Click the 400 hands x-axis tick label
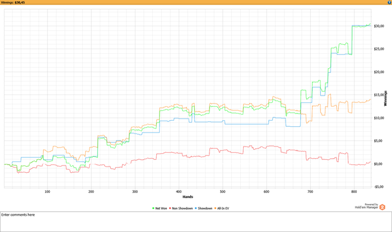Image resolution: width=392 pixels, height=232 pixels. 179,191
